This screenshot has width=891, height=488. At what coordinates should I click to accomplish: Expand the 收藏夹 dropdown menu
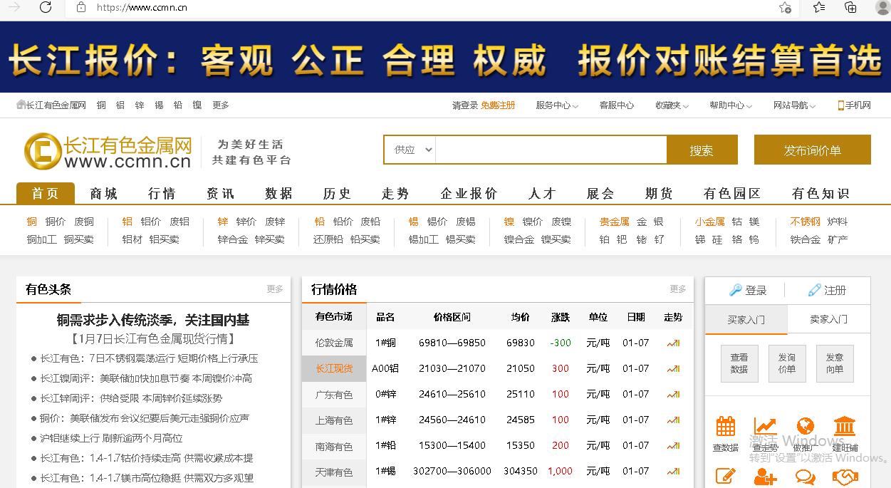pyautogui.click(x=672, y=105)
